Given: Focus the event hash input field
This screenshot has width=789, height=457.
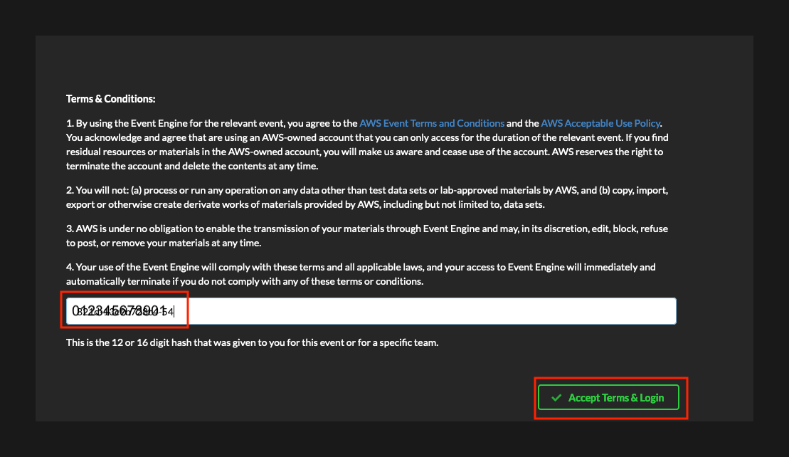Looking at the screenshot, I should tap(371, 311).
